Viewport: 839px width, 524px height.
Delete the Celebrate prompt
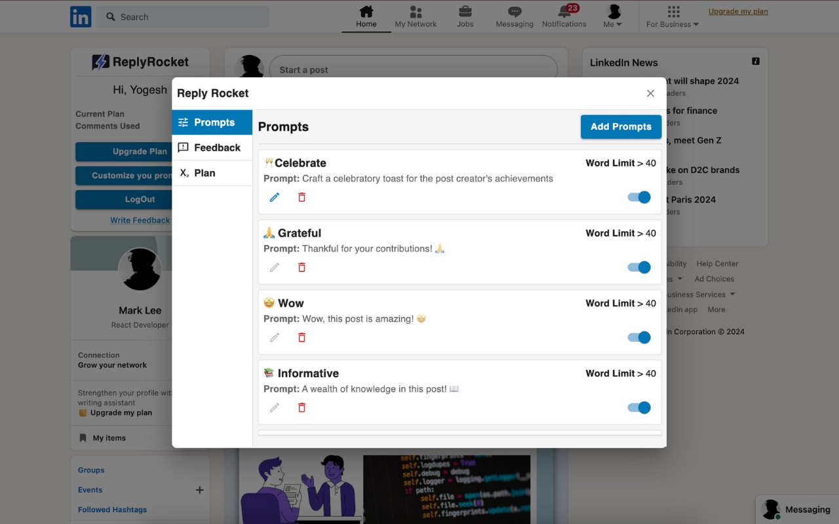302,197
